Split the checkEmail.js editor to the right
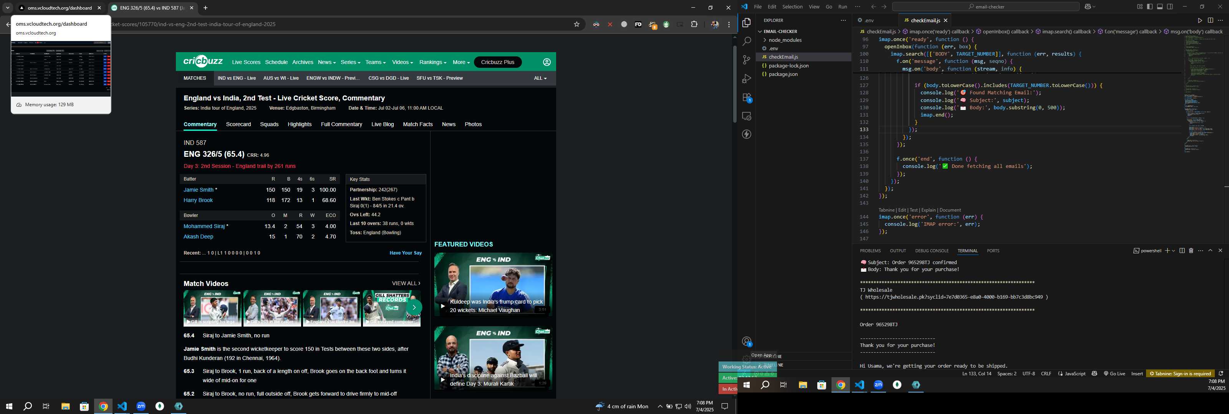This screenshot has height=414, width=1229. point(1211,20)
